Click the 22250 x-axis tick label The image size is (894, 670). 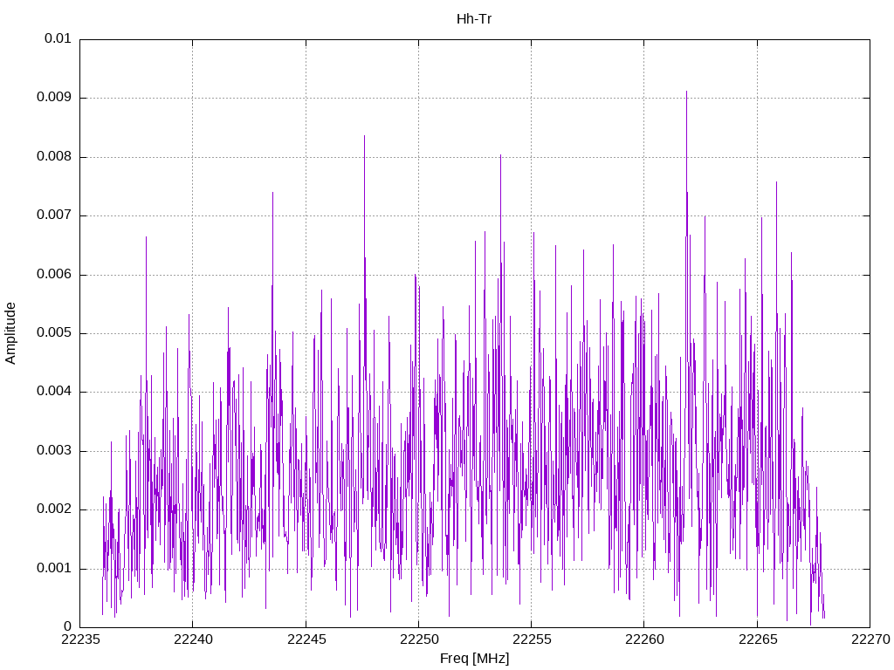418,639
